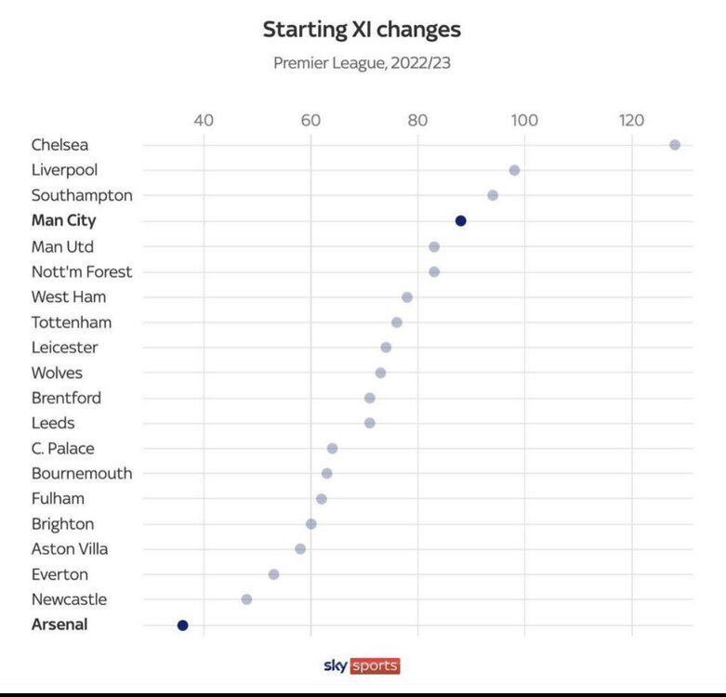Click the Man Utd data point
726x697 pixels.
pos(434,246)
